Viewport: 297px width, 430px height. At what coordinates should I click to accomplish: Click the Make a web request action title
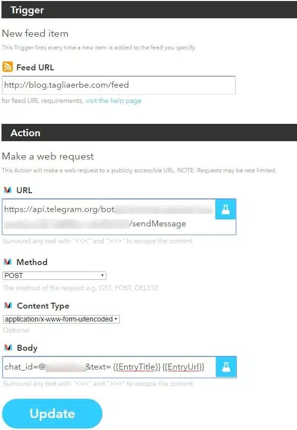[x=47, y=156]
